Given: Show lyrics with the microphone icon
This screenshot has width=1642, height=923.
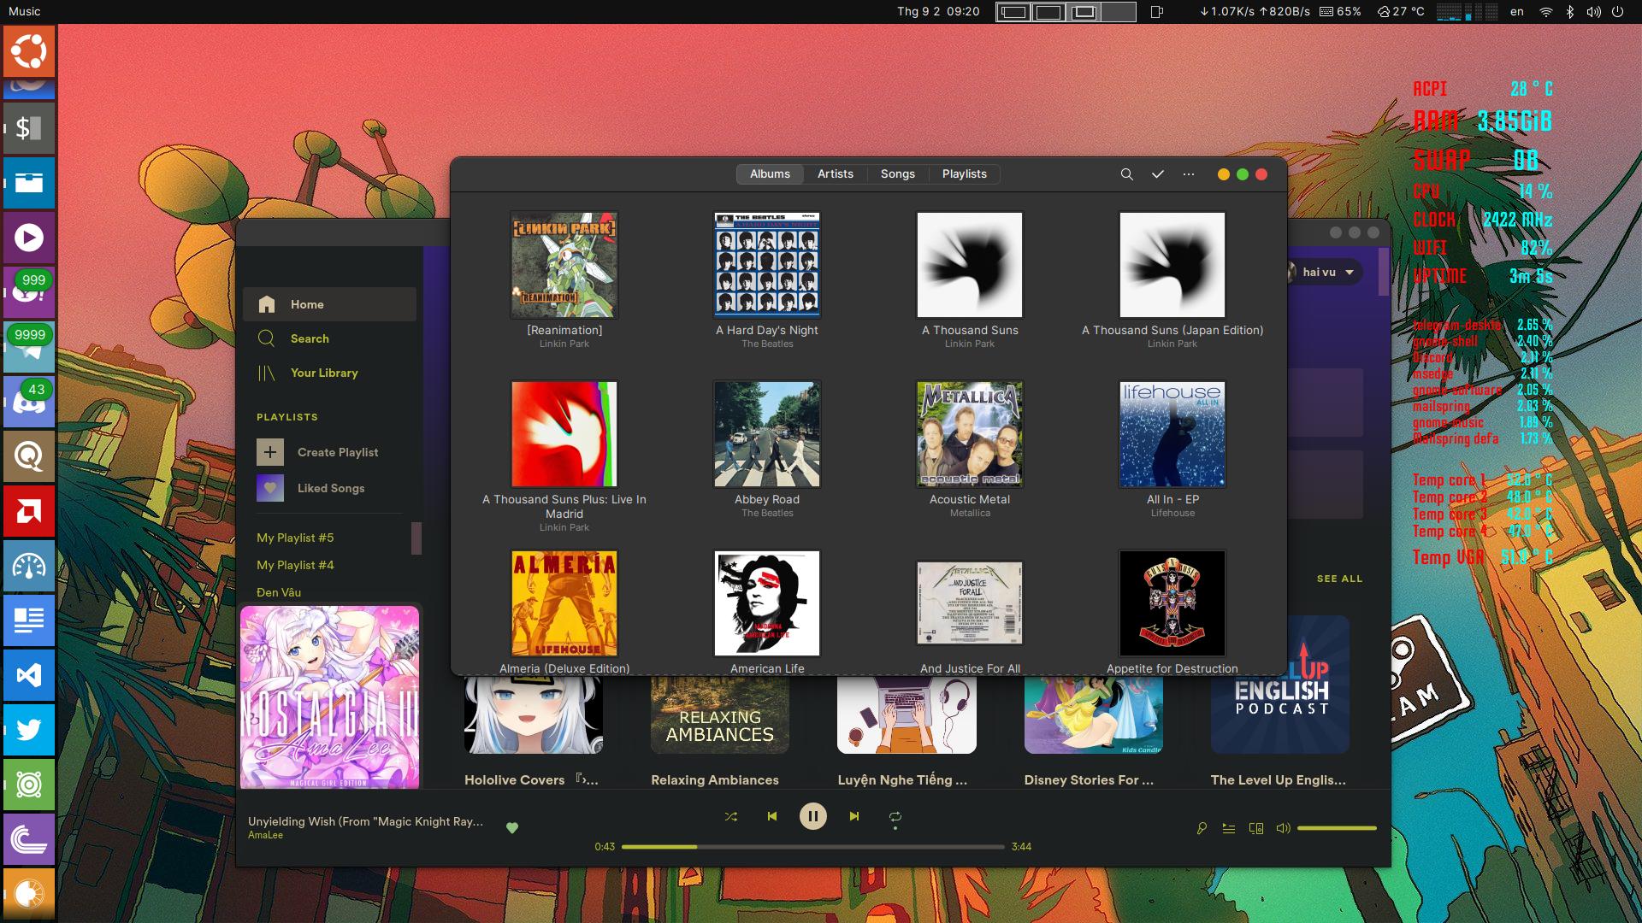Looking at the screenshot, I should [1202, 828].
